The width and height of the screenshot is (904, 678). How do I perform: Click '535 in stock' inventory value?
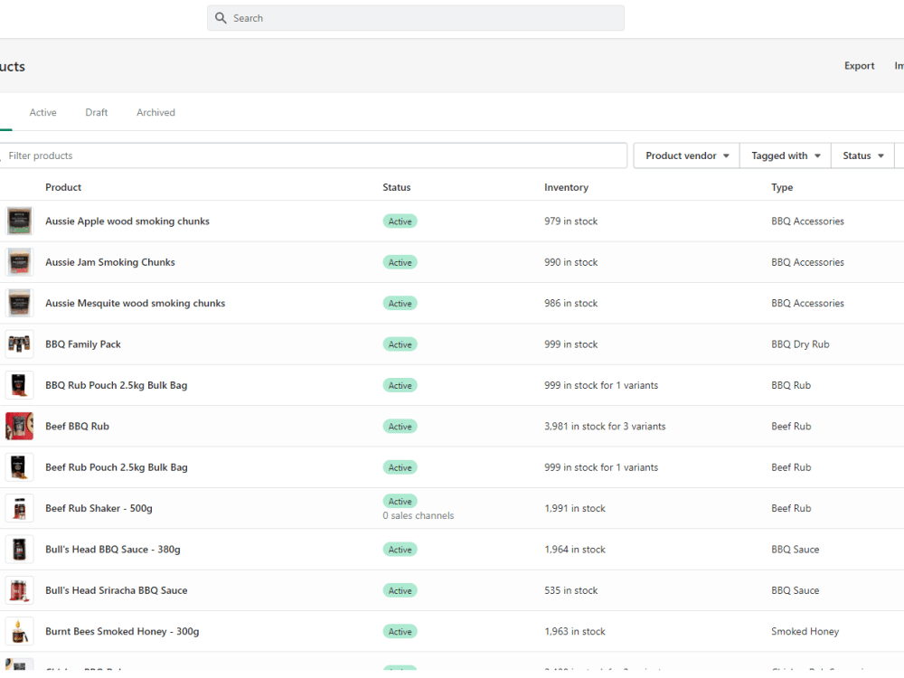(570, 590)
